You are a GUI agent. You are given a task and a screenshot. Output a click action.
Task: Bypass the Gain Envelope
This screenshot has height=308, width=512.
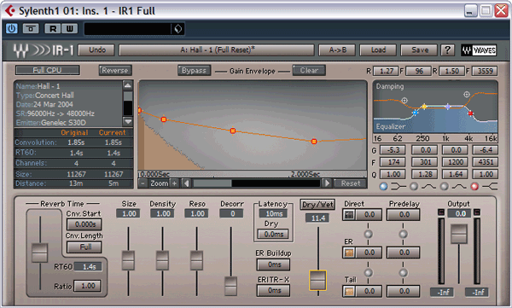(x=194, y=71)
